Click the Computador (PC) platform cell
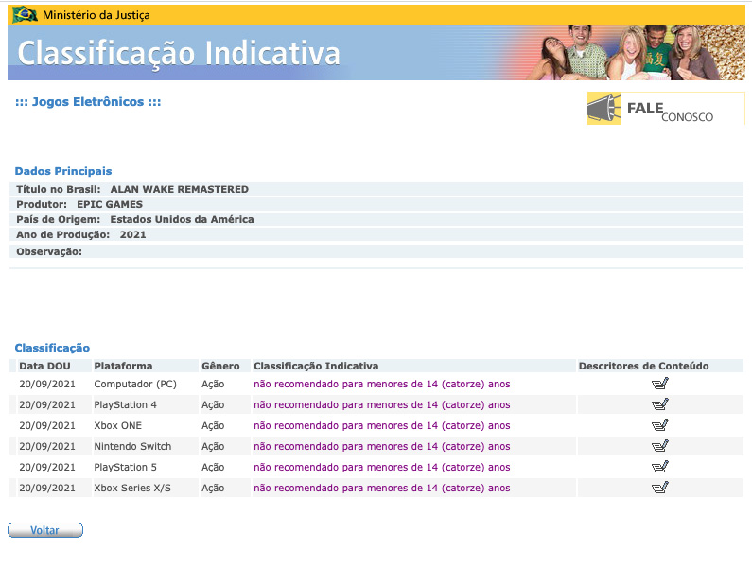Image resolution: width=752 pixels, height=566 pixels. pos(135,384)
